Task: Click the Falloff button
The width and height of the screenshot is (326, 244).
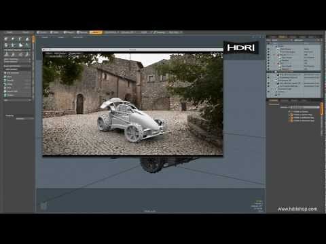Action: [144, 33]
